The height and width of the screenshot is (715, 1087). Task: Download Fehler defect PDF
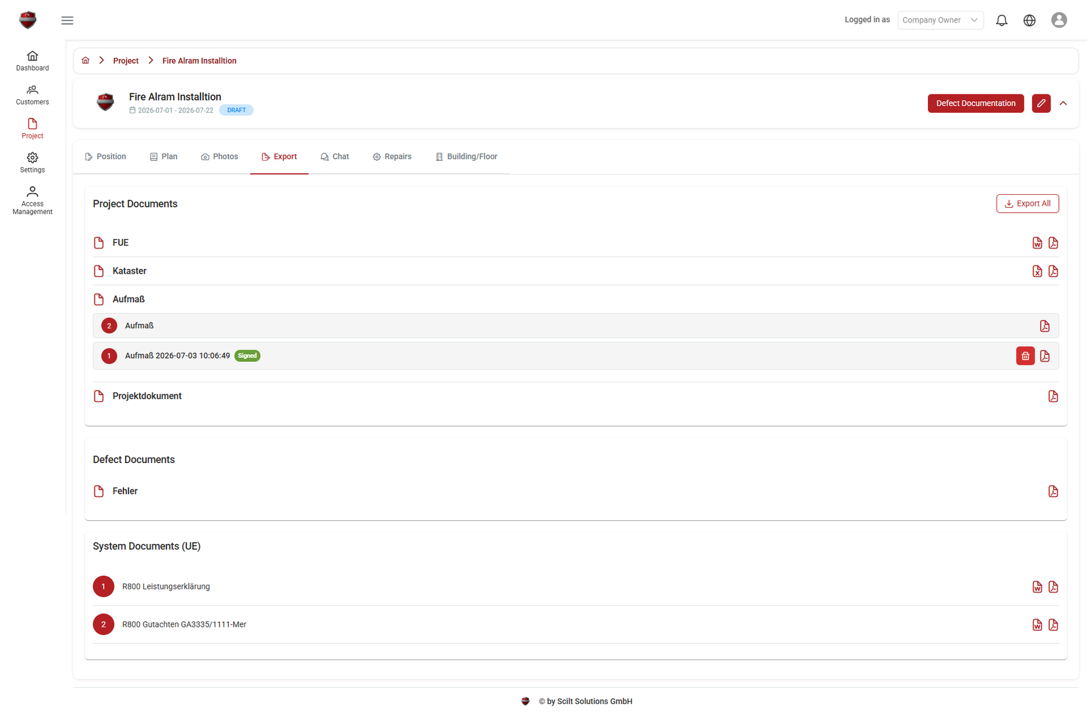tap(1053, 492)
